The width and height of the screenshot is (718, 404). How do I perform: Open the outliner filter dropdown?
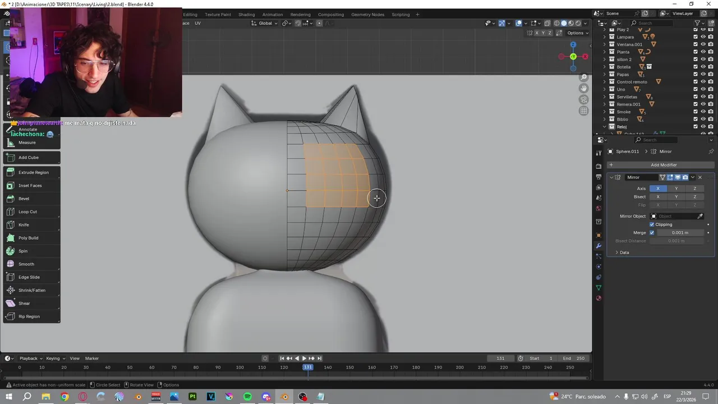coord(699,23)
